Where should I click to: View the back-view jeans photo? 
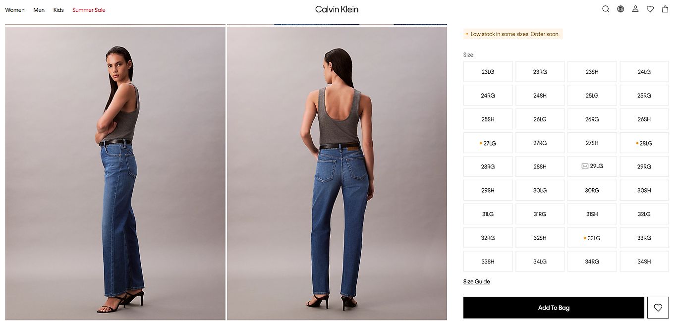click(x=337, y=173)
